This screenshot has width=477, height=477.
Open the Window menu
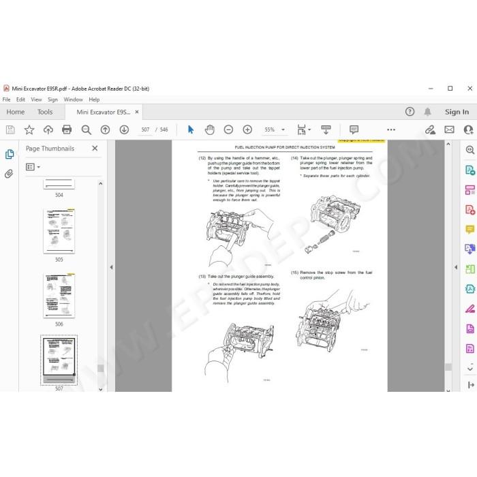(x=73, y=99)
